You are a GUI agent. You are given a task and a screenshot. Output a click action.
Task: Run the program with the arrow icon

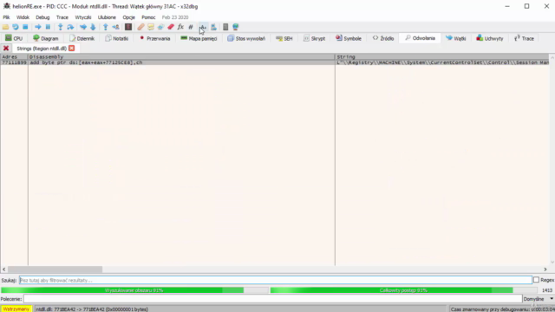pos(37,27)
